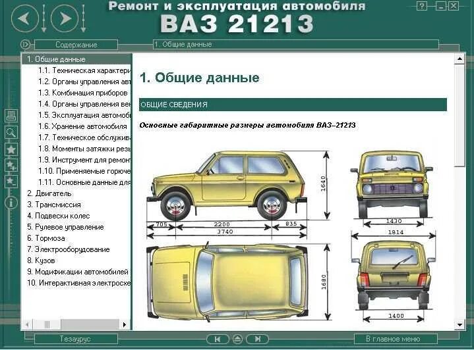
Task: Select '5. Рулевое управление' chapter
Action: pyautogui.click(x=65, y=227)
